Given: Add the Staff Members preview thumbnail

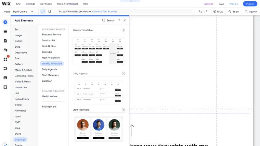Looking at the screenshot, I should [x=99, y=129].
